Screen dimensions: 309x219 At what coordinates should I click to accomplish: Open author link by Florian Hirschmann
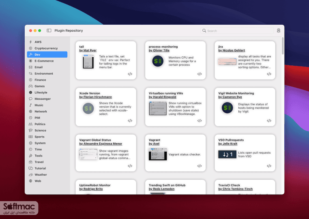(96, 97)
